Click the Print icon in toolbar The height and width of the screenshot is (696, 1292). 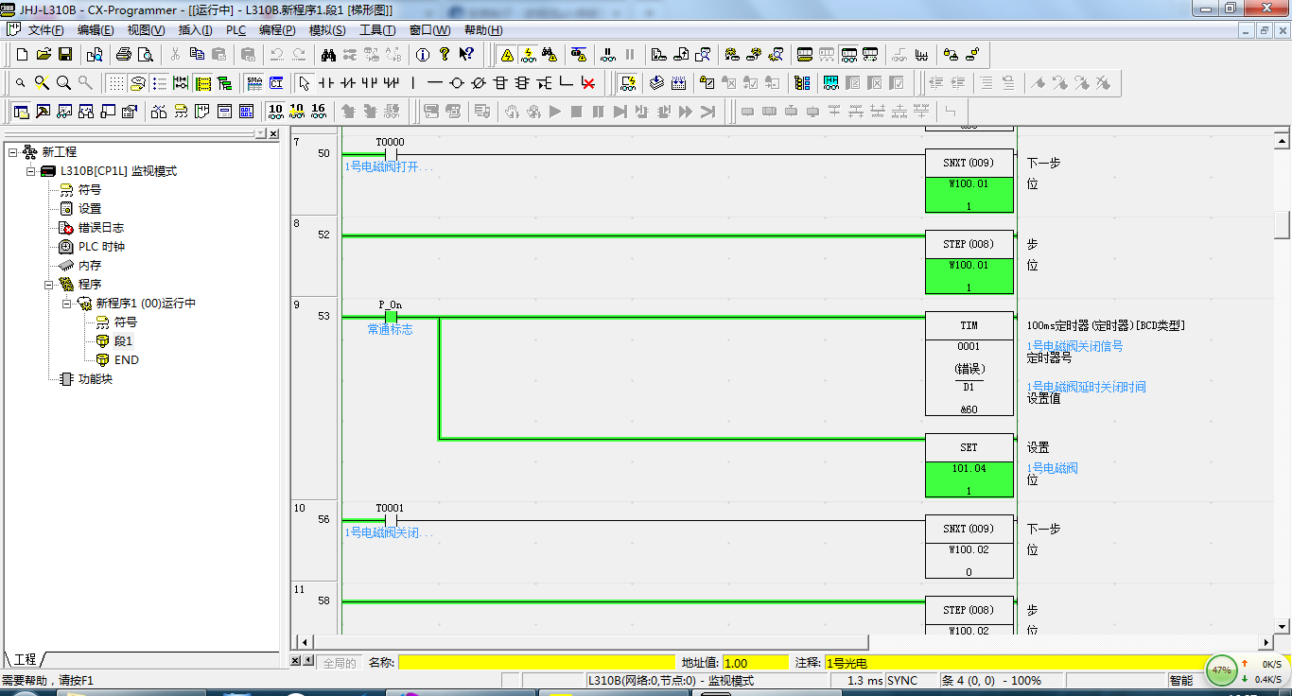click(123, 54)
